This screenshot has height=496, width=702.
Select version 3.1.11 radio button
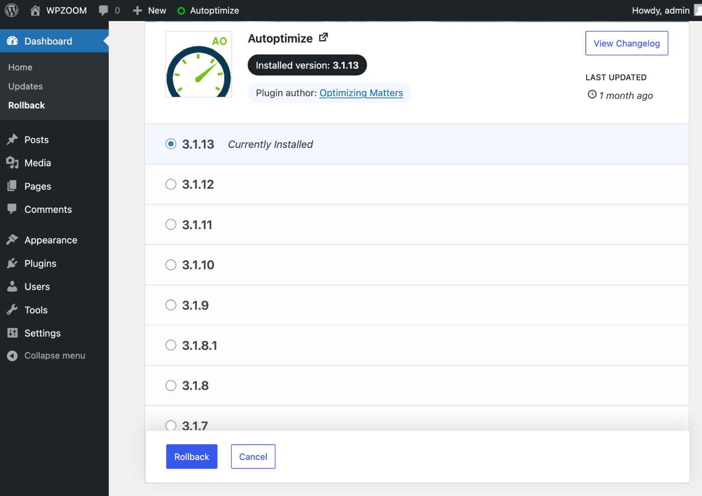point(171,224)
